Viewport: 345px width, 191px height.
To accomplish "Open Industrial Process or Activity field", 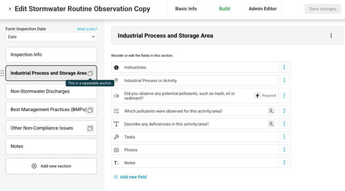I will pos(195,80).
